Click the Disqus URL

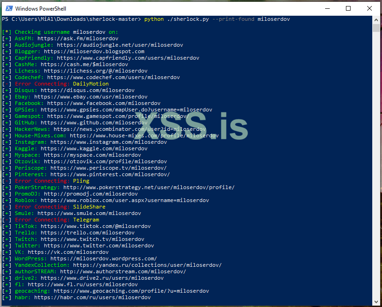[87, 90]
